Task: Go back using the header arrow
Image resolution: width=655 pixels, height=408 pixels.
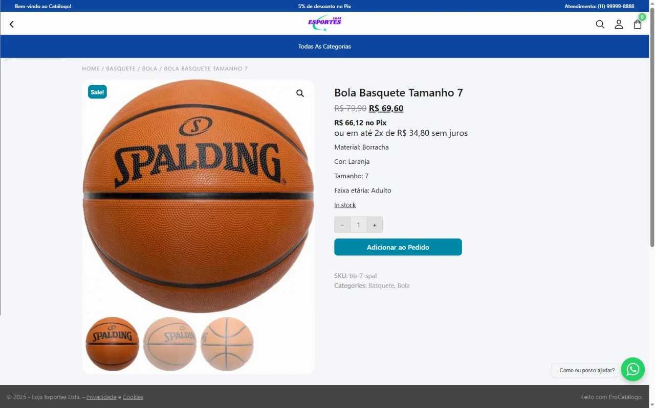Action: click(12, 24)
